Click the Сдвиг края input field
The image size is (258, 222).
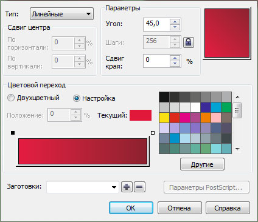point(156,61)
